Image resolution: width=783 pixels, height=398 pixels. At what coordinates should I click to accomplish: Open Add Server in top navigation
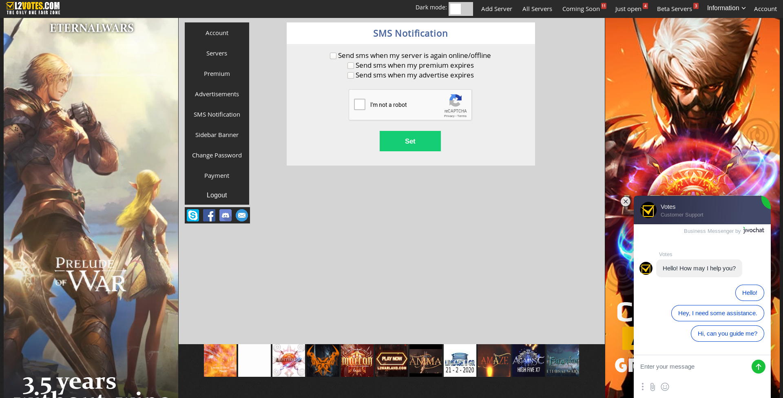click(x=497, y=9)
